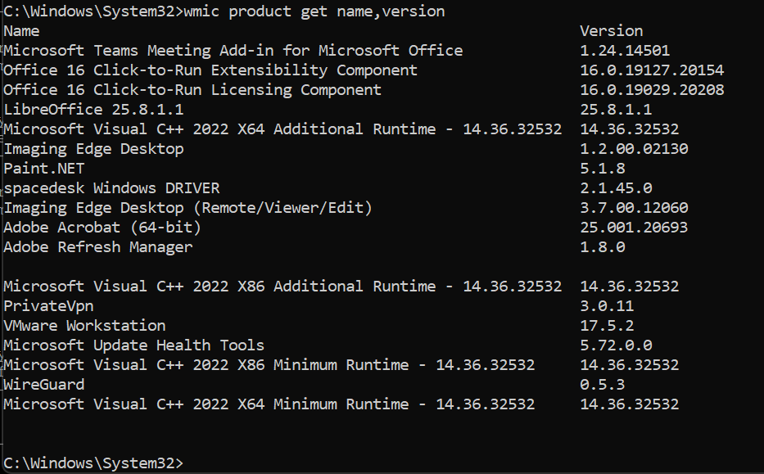Viewport: 764px width, 474px height.
Task: Click the 'Name' column header
Action: coord(21,31)
